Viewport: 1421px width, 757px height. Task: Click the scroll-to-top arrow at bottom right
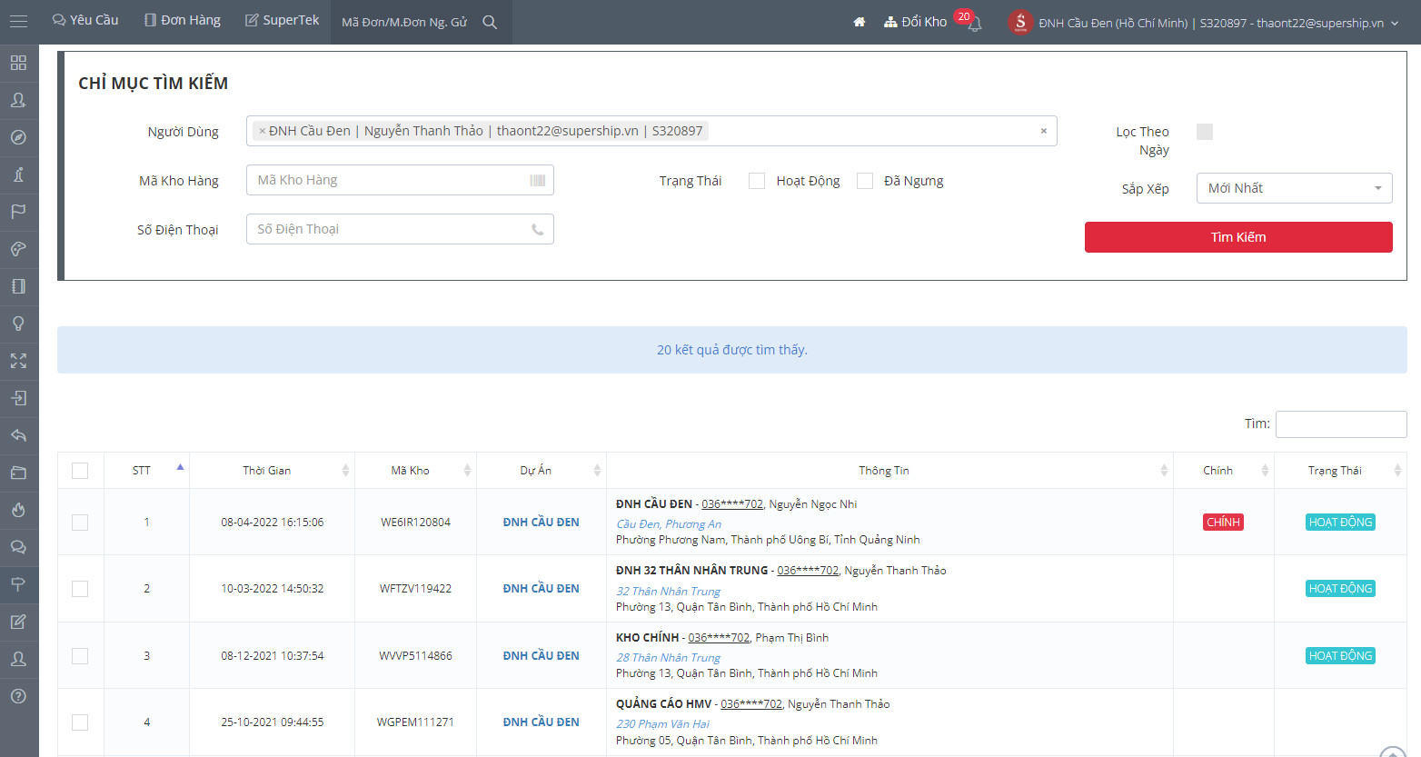1393,751
